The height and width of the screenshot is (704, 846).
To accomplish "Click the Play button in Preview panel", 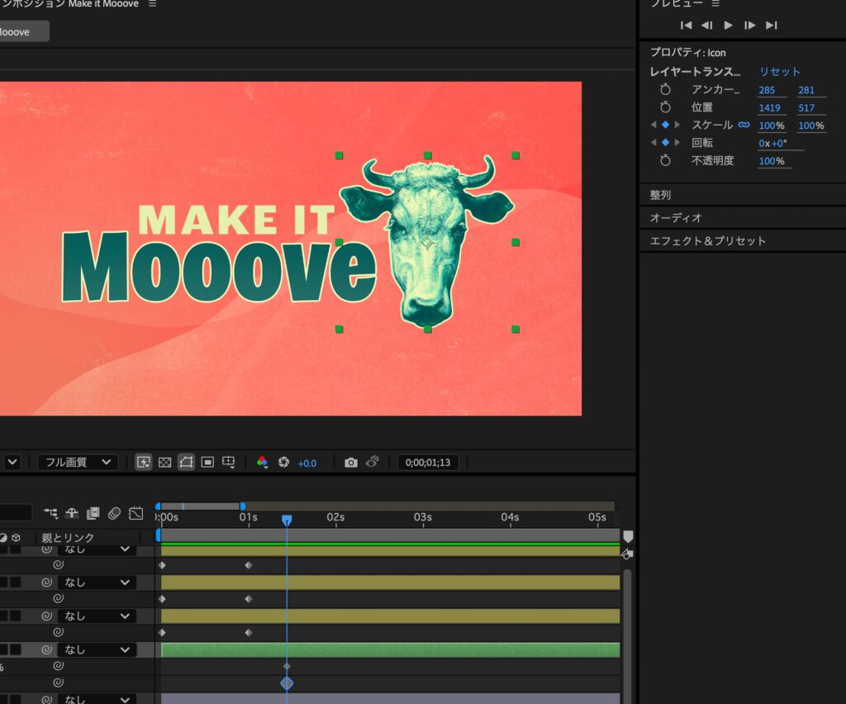I will (x=728, y=26).
